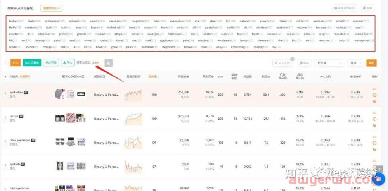Click top-right copy-to-clipboard wider button

[x=345, y=8]
